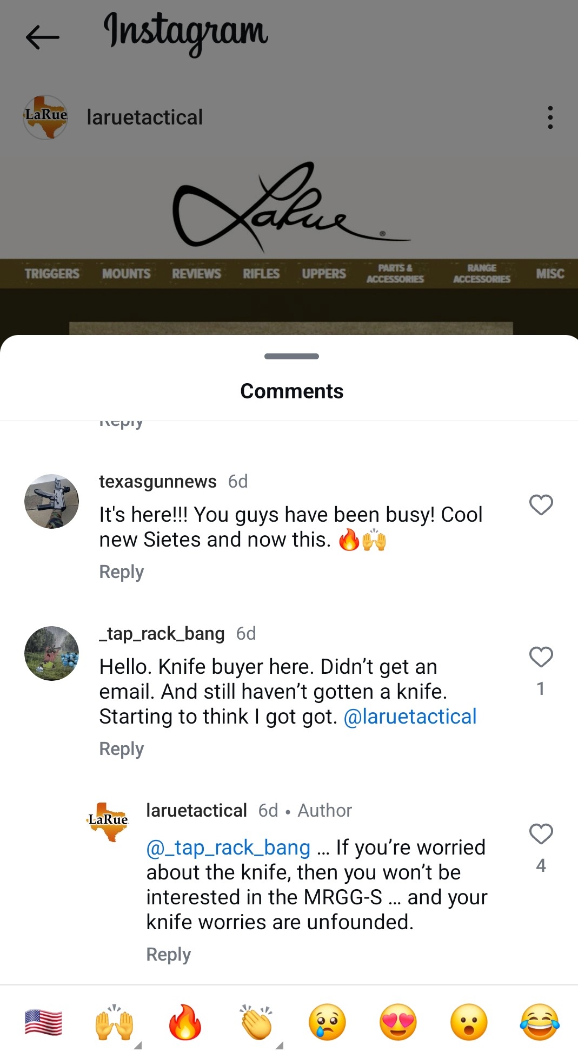Screen dimensions: 578x1051
Task: Like the texasgunnews comment
Action: (x=541, y=505)
